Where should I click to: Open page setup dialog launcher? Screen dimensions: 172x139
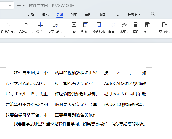pyautogui.click(x=64, y=36)
